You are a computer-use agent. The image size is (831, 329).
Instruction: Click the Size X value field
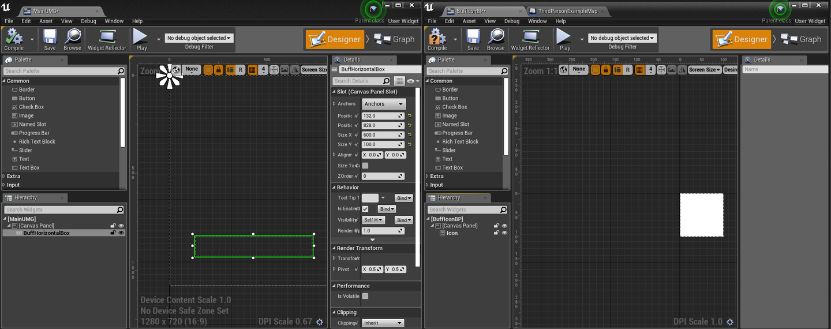pyautogui.click(x=383, y=134)
